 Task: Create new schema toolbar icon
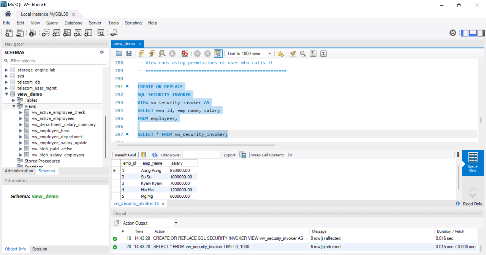point(46,33)
